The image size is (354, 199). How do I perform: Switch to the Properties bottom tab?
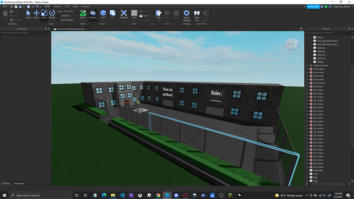coord(19,184)
